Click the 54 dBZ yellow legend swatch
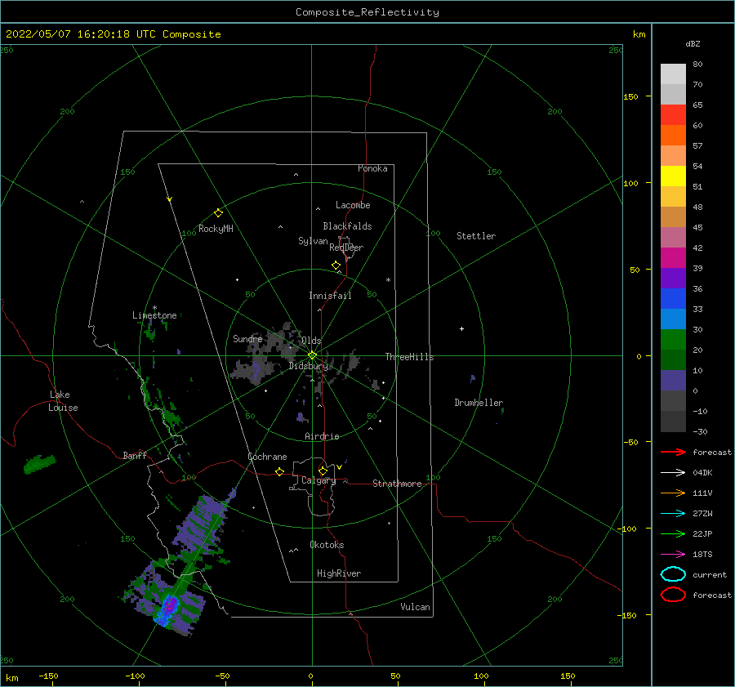 [x=673, y=176]
